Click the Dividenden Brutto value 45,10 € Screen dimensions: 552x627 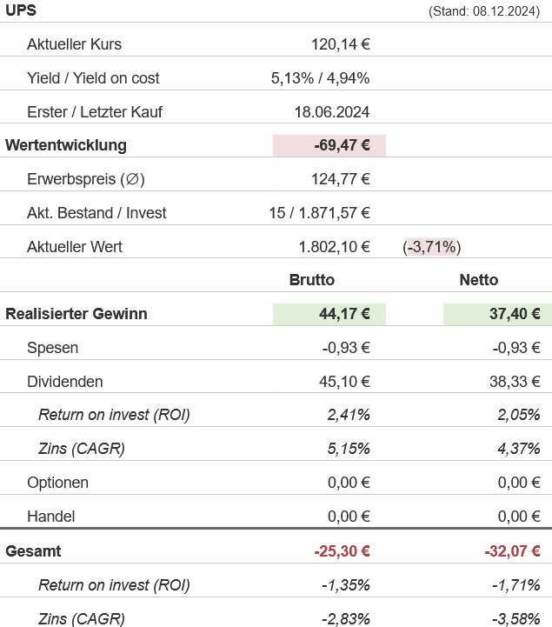point(344,382)
